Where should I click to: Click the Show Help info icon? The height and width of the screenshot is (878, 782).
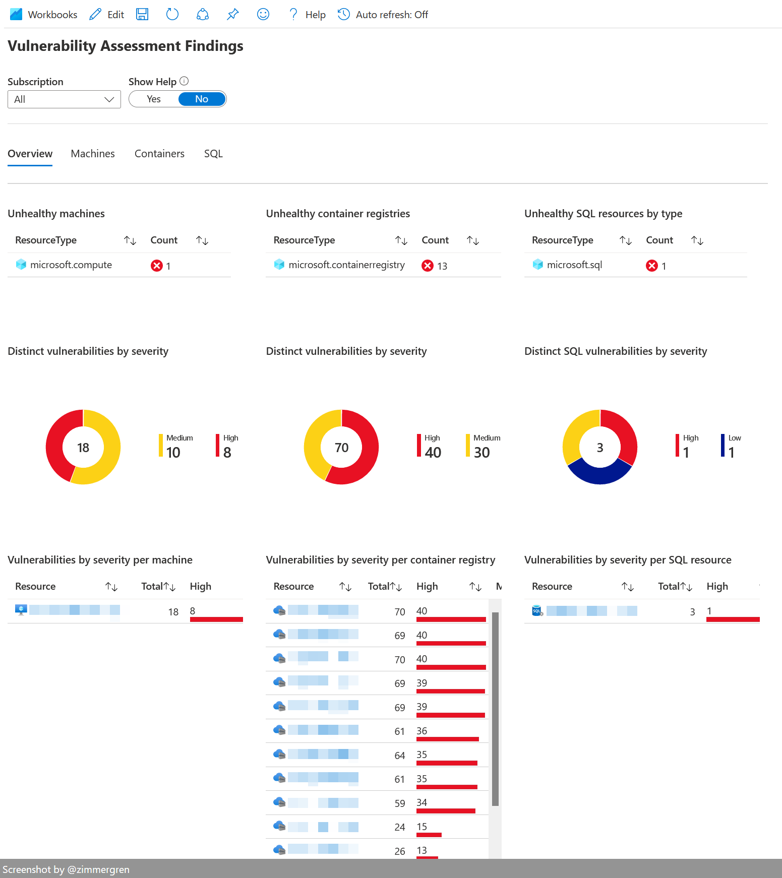tap(185, 81)
